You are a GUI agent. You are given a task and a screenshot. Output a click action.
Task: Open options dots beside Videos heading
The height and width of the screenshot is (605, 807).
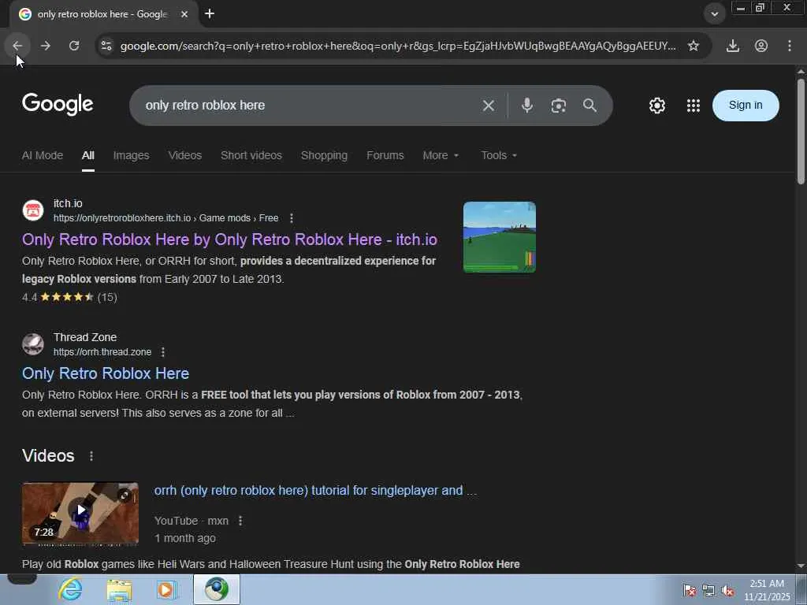[x=91, y=456]
